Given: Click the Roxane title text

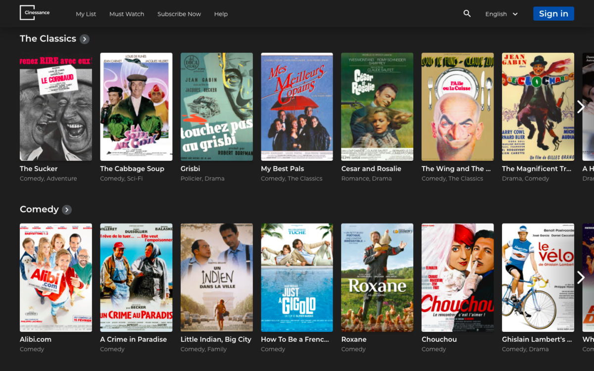Looking at the screenshot, I should click(x=354, y=339).
